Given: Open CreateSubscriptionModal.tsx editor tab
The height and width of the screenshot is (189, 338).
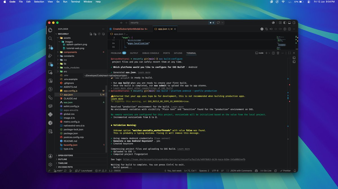Looking at the screenshot, I should (x=130, y=29).
